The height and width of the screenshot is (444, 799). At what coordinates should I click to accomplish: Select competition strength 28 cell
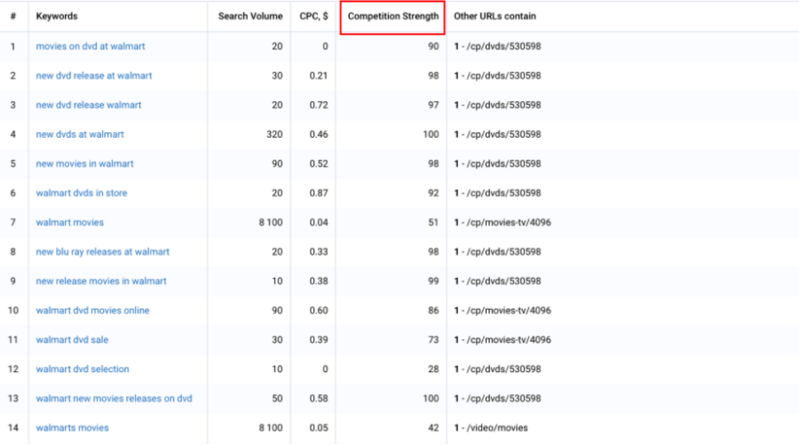pos(433,369)
